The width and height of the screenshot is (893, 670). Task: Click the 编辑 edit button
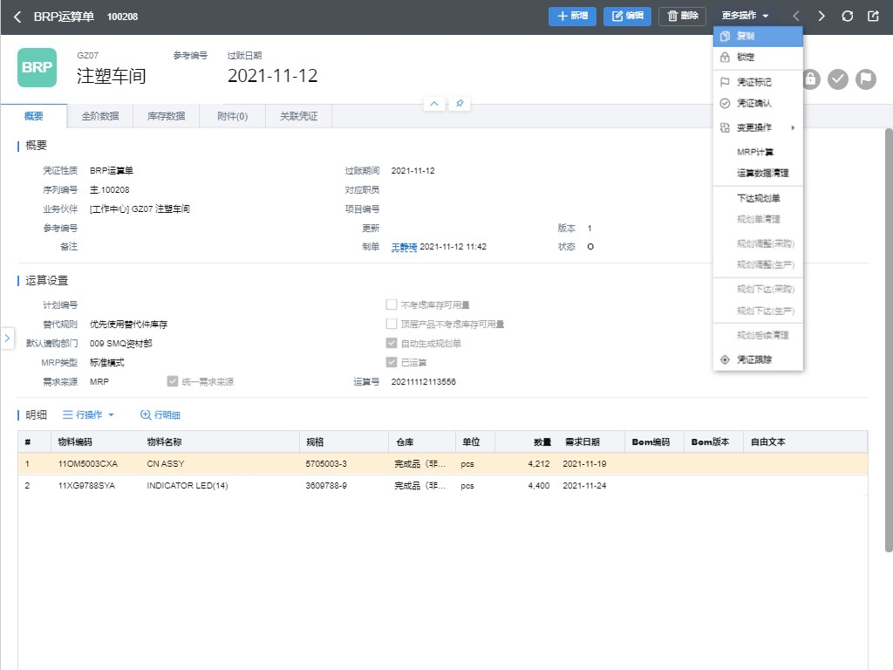[x=627, y=16]
